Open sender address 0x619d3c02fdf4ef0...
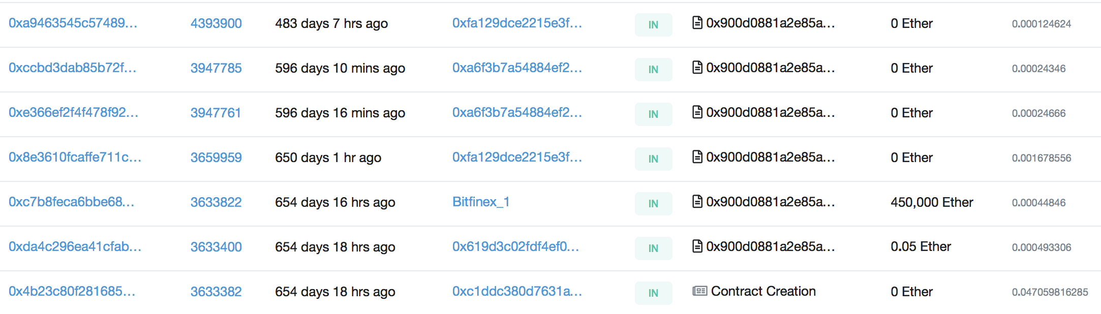This screenshot has height=314, width=1101. point(516,247)
